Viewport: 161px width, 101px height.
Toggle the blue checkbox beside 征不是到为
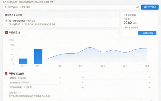[6, 21]
